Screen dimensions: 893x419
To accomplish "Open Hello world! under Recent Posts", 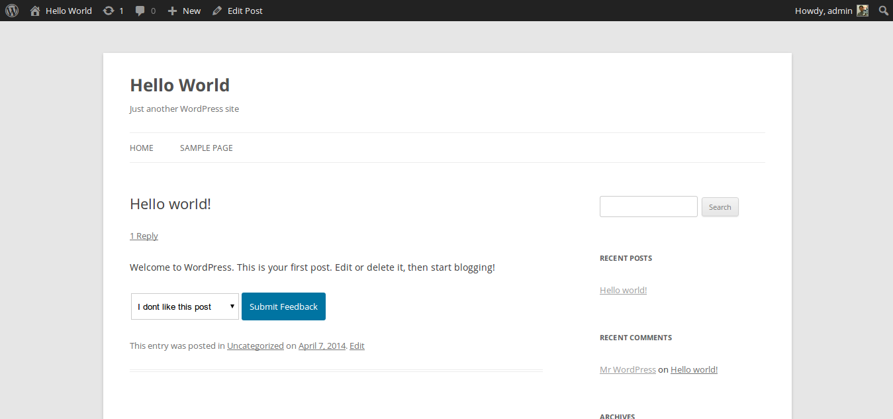I will (623, 290).
